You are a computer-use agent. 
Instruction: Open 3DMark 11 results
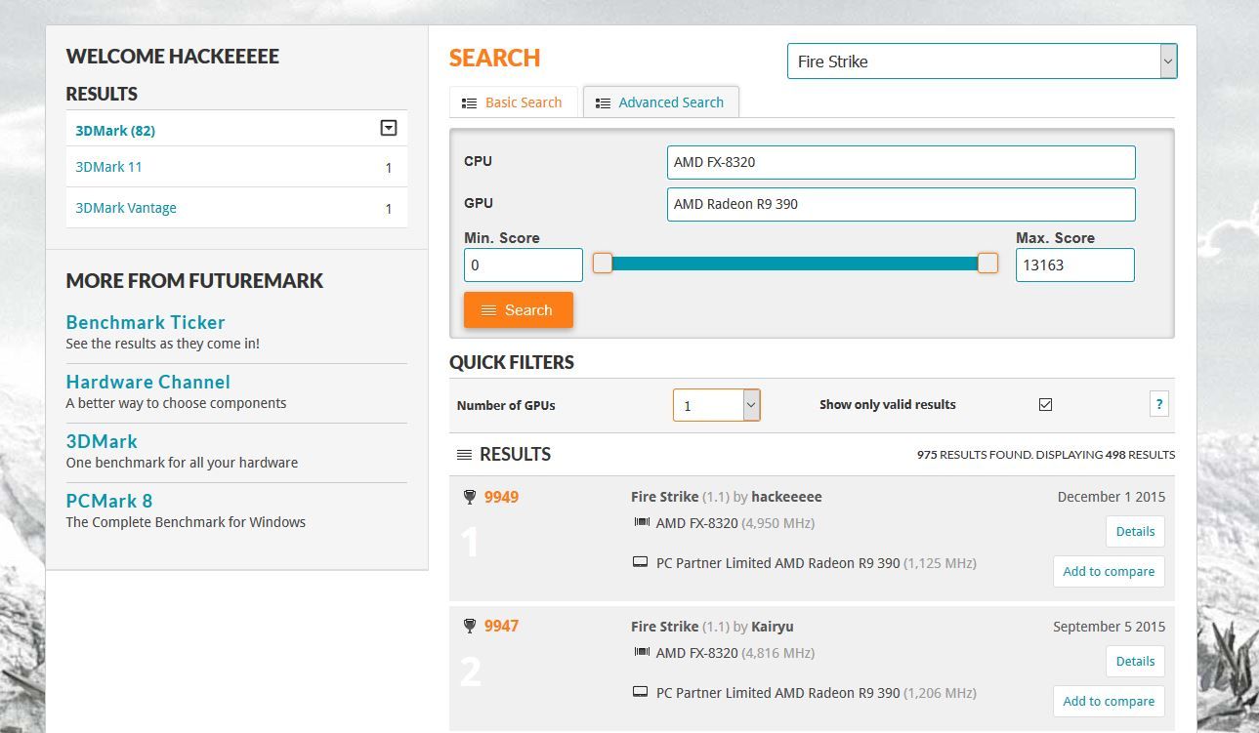coord(108,167)
